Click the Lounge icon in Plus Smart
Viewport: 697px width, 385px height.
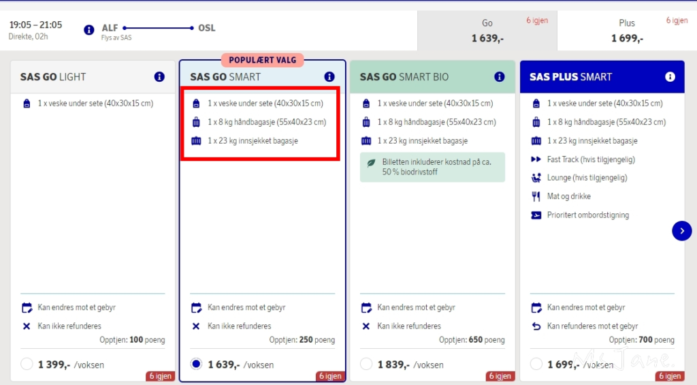tap(536, 178)
